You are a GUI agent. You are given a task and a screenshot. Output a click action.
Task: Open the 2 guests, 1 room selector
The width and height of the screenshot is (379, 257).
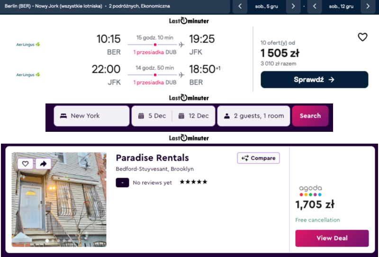click(253, 116)
